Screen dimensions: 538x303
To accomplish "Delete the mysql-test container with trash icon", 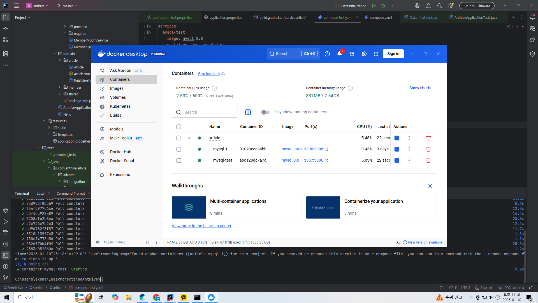I will pos(428,160).
